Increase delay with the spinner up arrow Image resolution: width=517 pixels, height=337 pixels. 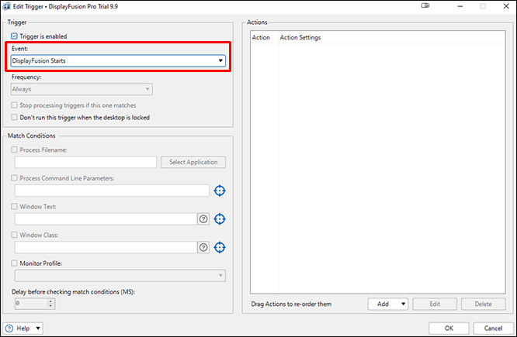click(50, 301)
